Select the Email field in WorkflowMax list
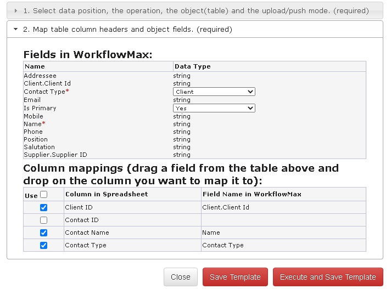 (32, 100)
